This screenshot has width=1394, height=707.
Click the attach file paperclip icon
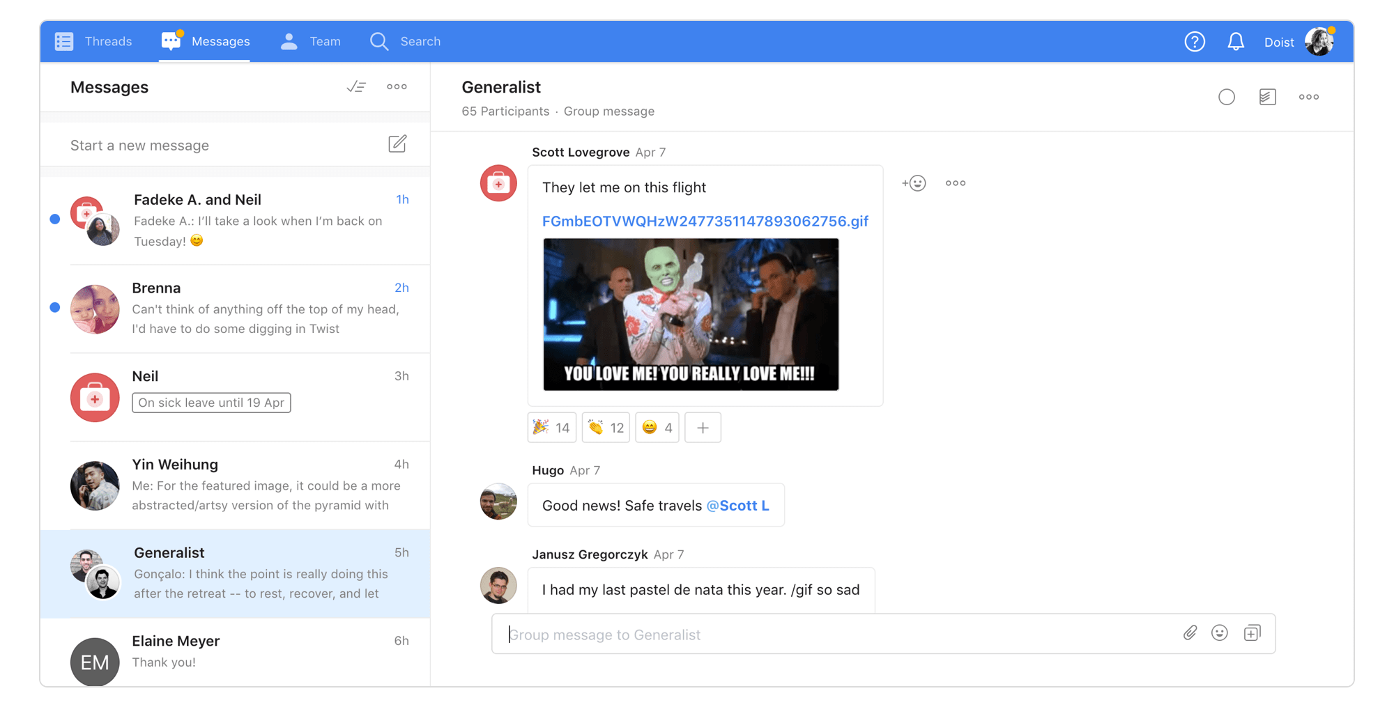tap(1190, 633)
